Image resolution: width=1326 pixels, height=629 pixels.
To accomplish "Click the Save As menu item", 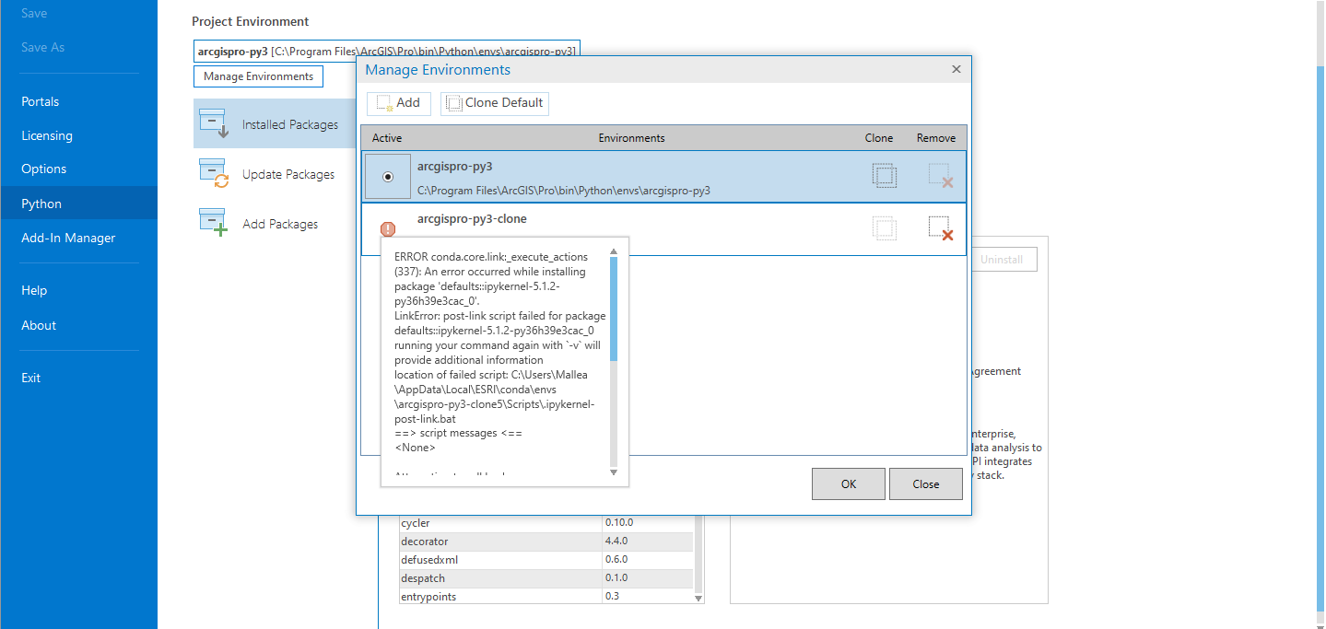I will (x=43, y=47).
